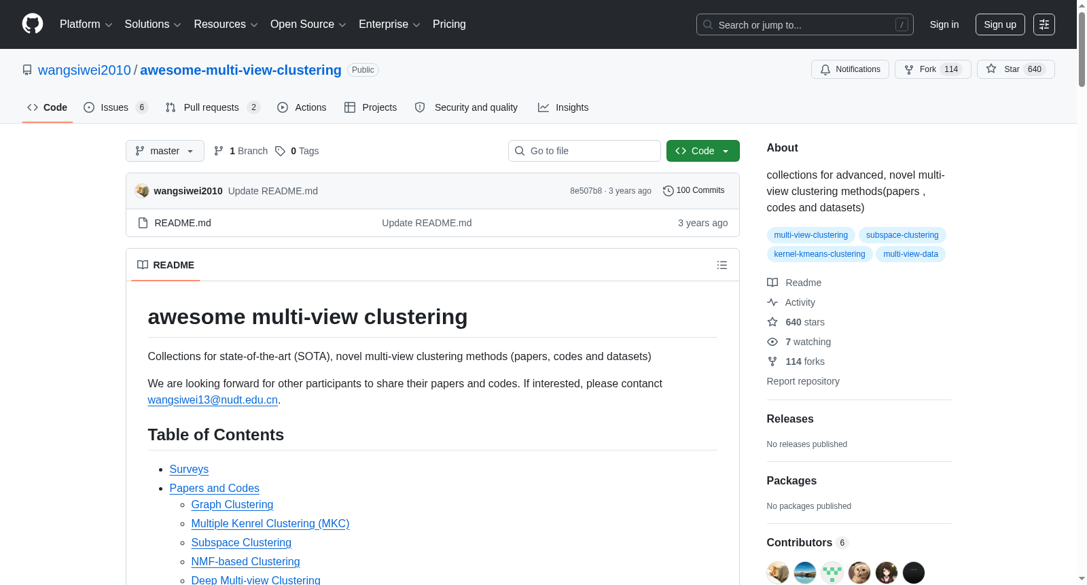Switch to the Code tab
The image size is (1087, 585).
coord(48,107)
